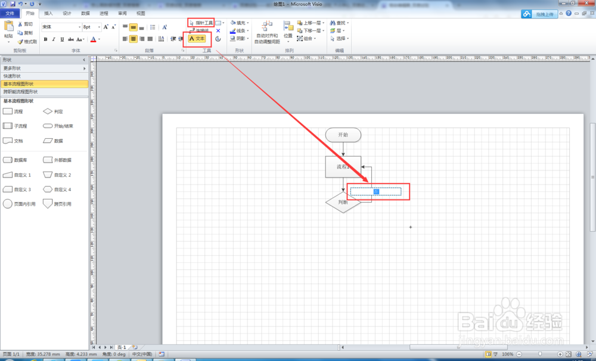Click the zoom in plus button
This screenshot has height=361, width=596.
[x=560, y=354]
